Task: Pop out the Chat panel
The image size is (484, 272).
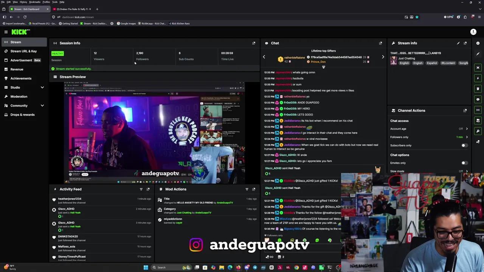Action: (380, 43)
